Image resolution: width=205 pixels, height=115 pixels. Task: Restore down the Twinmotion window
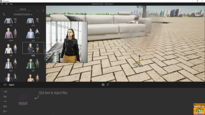coord(197,1)
